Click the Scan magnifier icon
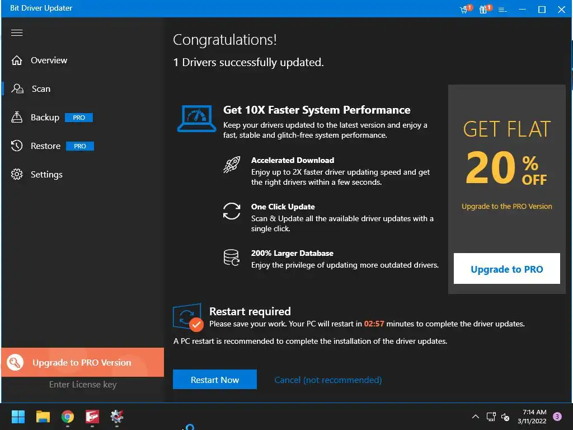573x430 pixels. click(x=17, y=89)
